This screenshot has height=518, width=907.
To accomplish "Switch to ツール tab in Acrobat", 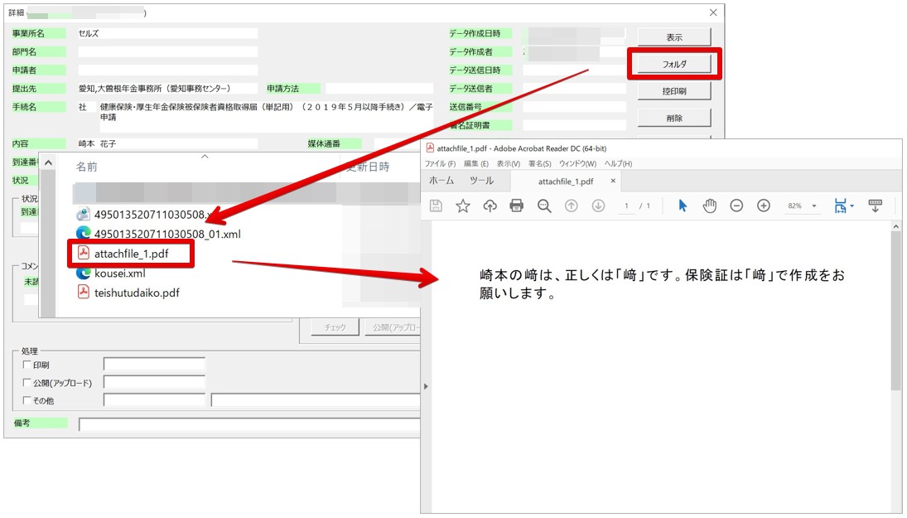I will [481, 181].
